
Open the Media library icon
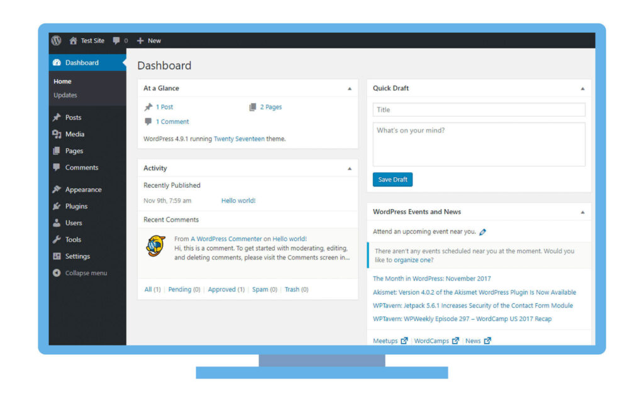coord(57,134)
